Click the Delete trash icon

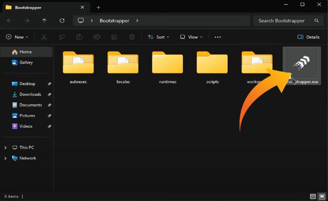pyautogui.click(x=132, y=37)
